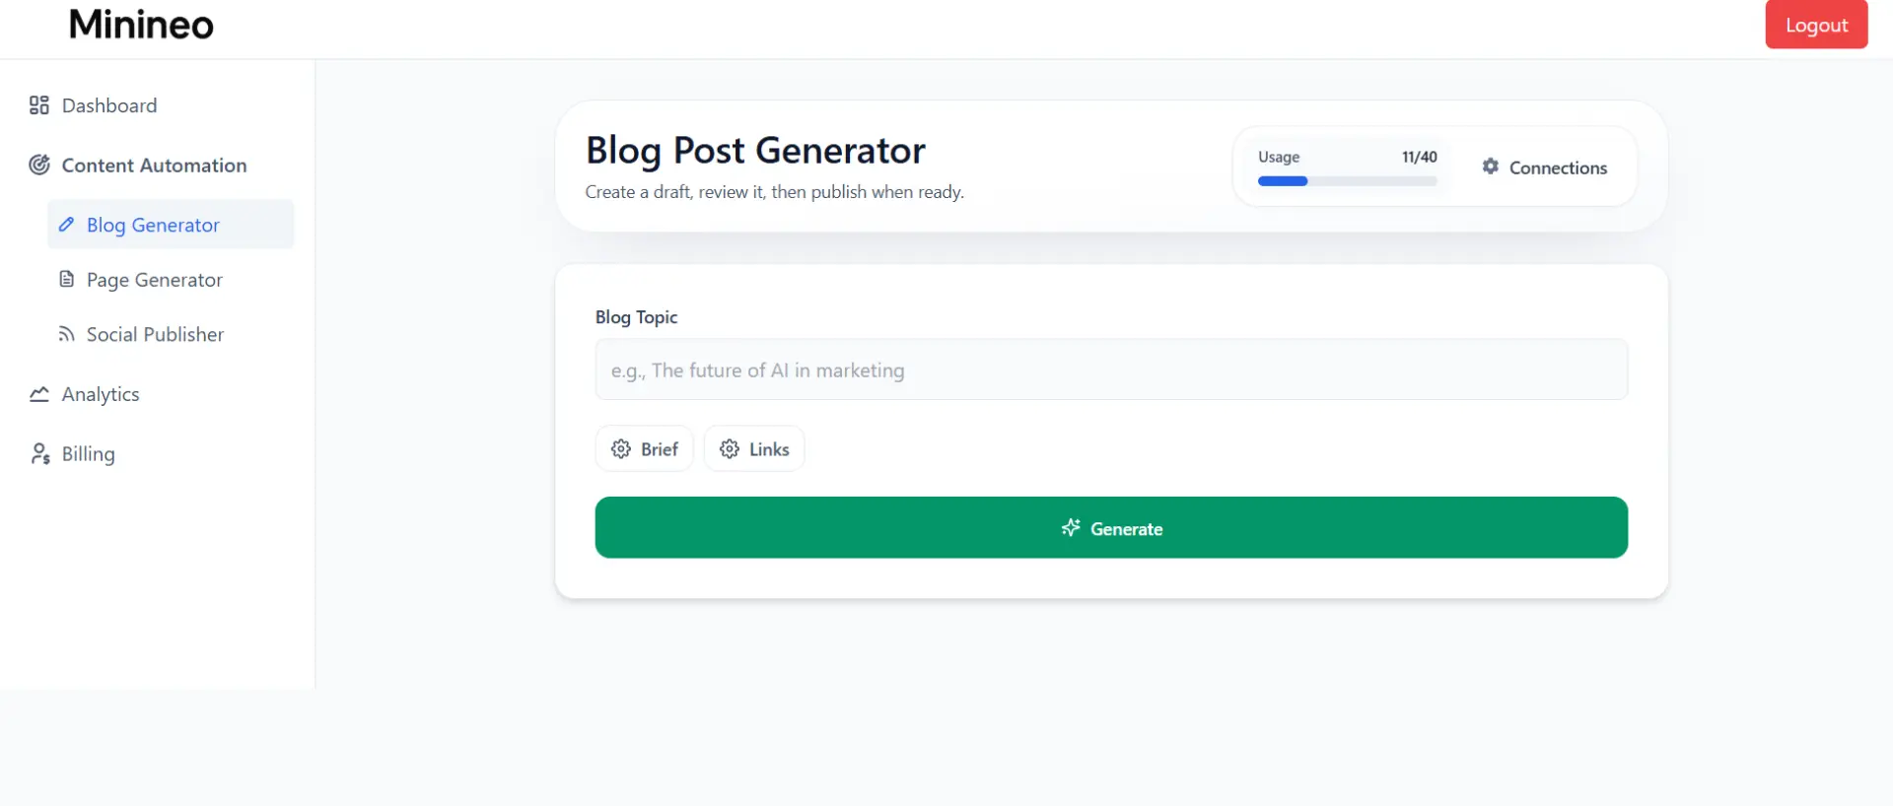The width and height of the screenshot is (1893, 806).
Task: Expand the Brief options
Action: pos(645,449)
